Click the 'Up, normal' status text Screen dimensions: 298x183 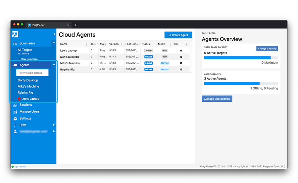tap(20, 167)
